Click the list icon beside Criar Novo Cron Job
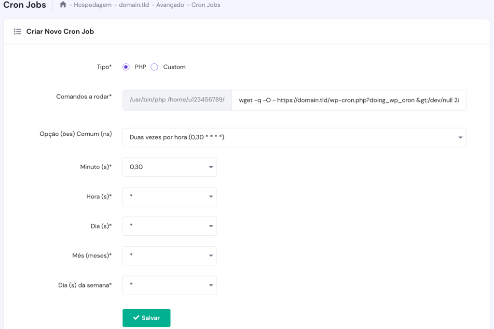The image size is (494, 329). click(x=18, y=31)
